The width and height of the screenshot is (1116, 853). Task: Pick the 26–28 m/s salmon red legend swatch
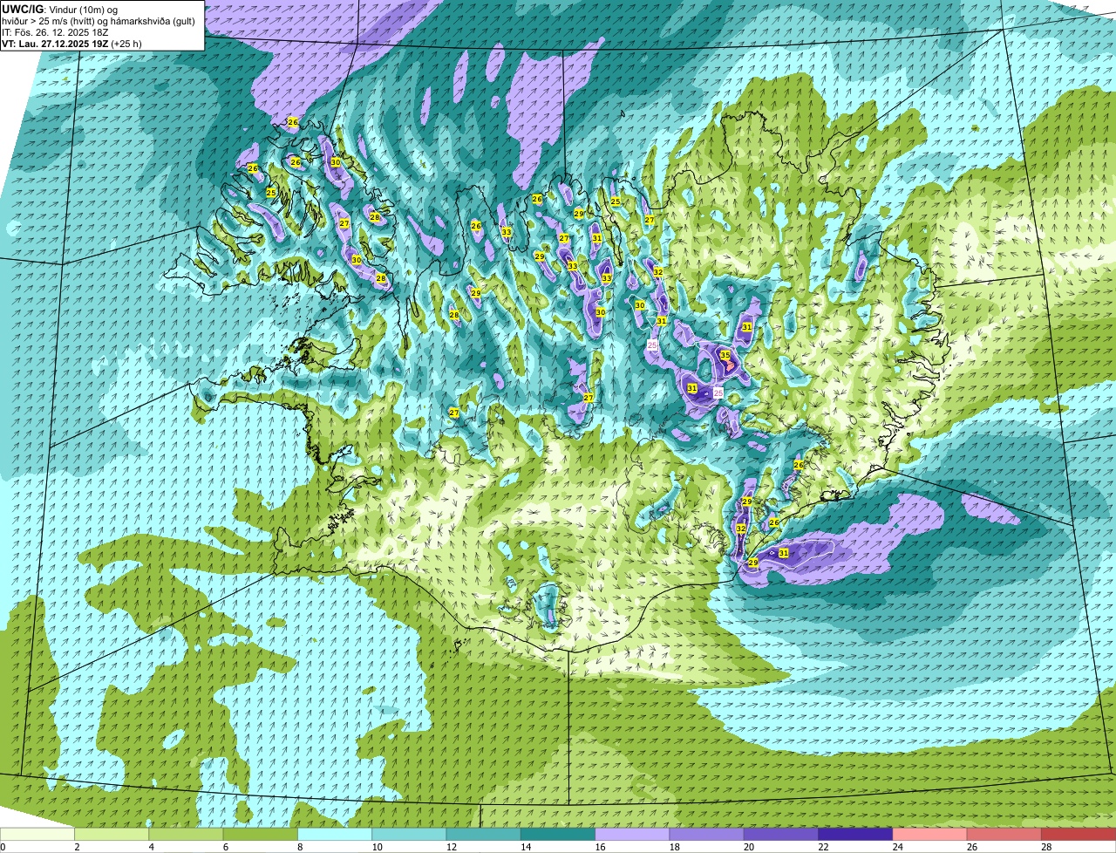1004,834
